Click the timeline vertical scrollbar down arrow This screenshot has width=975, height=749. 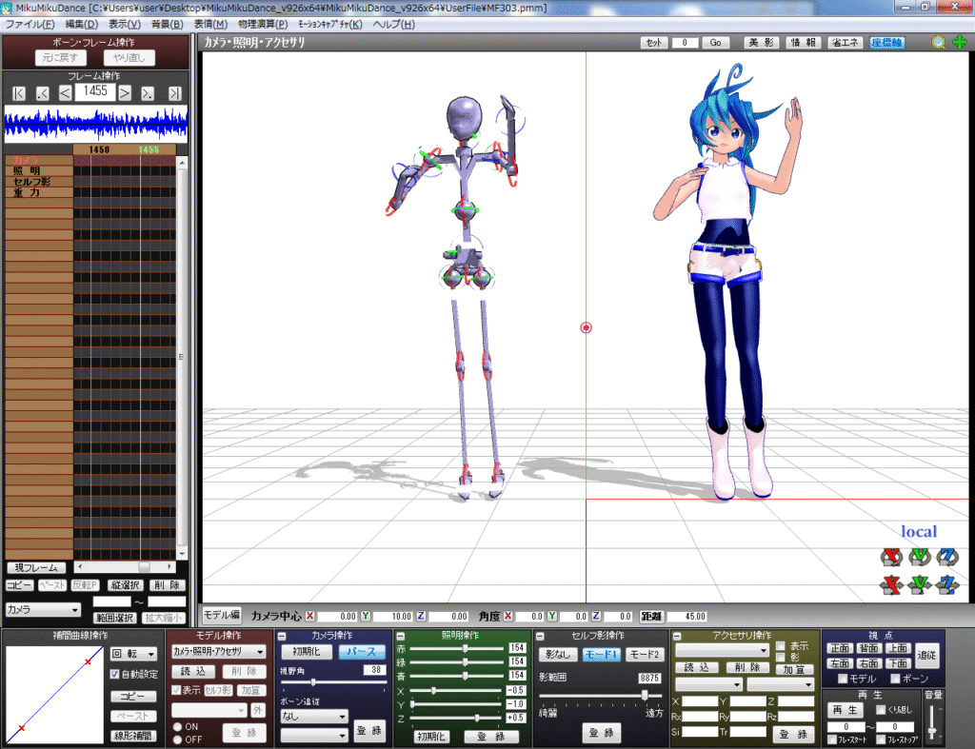tap(182, 553)
